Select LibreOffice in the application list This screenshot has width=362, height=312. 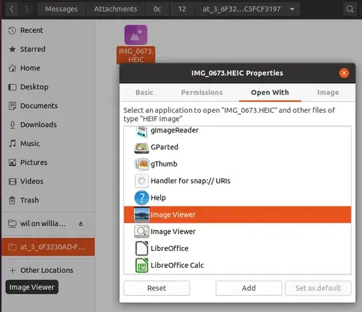(237, 248)
